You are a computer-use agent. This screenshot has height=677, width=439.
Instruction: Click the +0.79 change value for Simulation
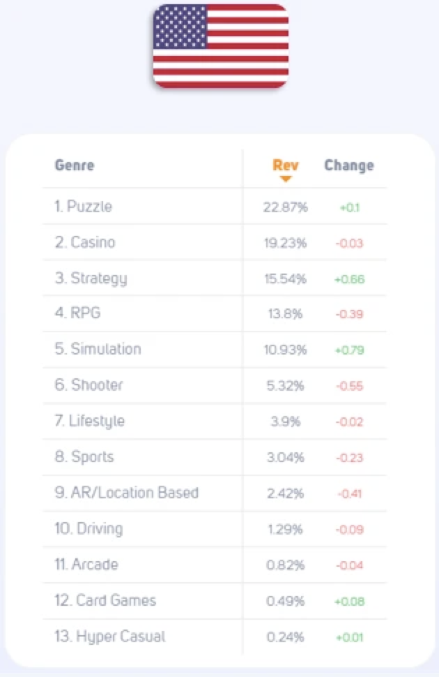[x=349, y=350]
